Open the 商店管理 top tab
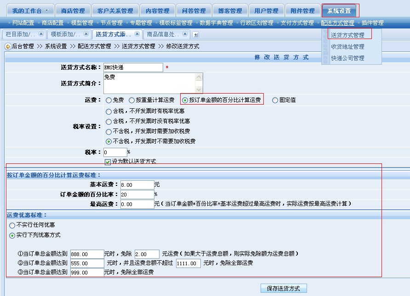 pos(73,11)
